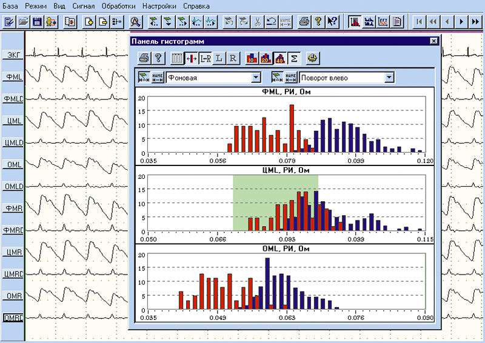Viewport: 485px width, 343px height.
Task: Toggle the L (left side) mode button
Action: click(218, 58)
